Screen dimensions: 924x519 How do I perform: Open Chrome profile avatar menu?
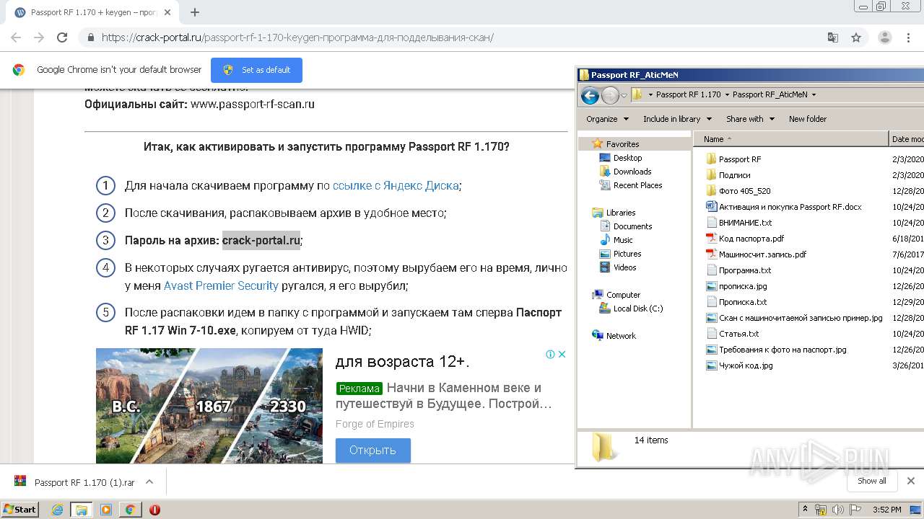[884, 37]
